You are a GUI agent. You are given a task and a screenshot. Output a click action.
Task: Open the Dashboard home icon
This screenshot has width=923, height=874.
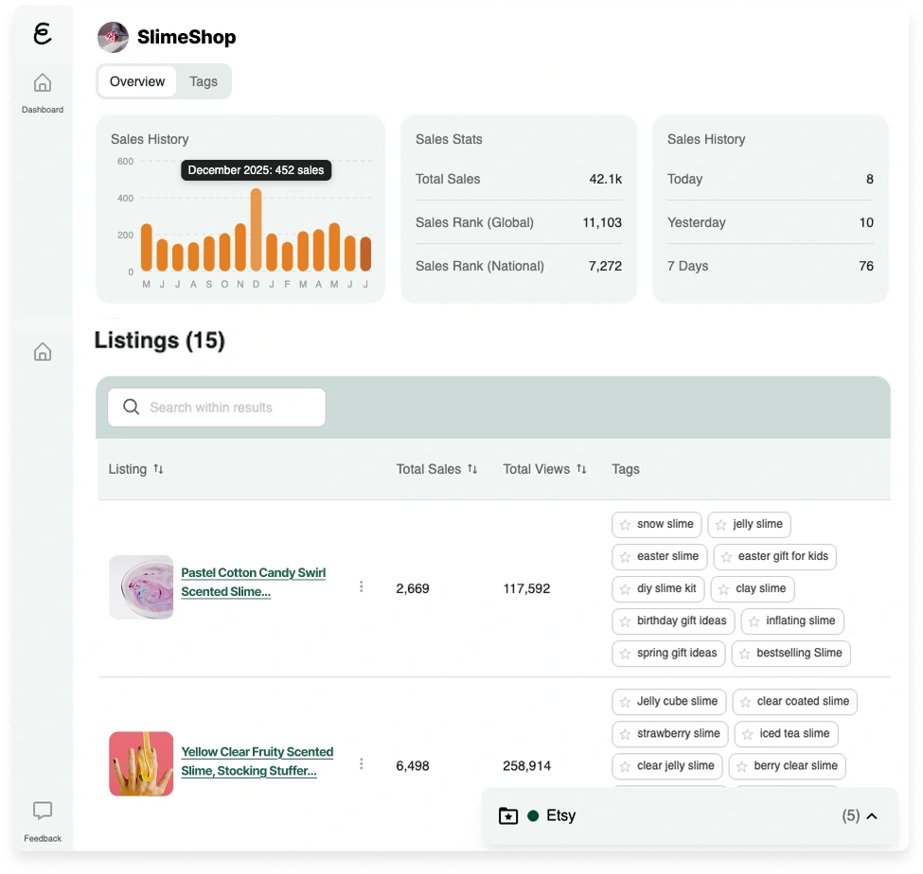tap(43, 83)
